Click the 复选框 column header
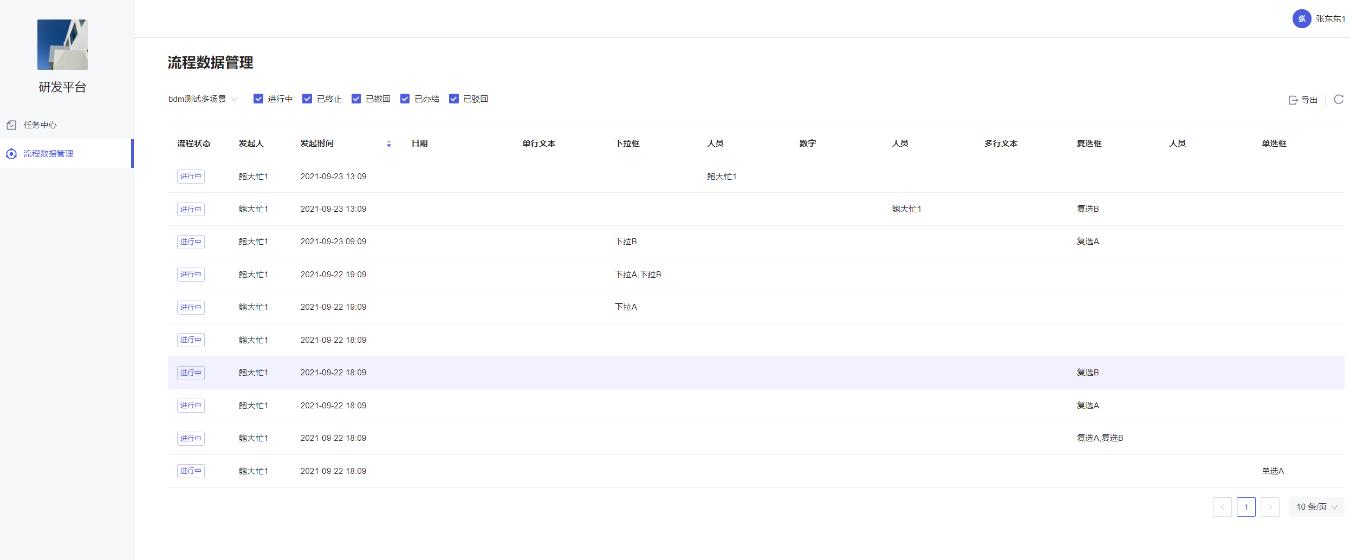The height and width of the screenshot is (560, 1350). point(1089,144)
